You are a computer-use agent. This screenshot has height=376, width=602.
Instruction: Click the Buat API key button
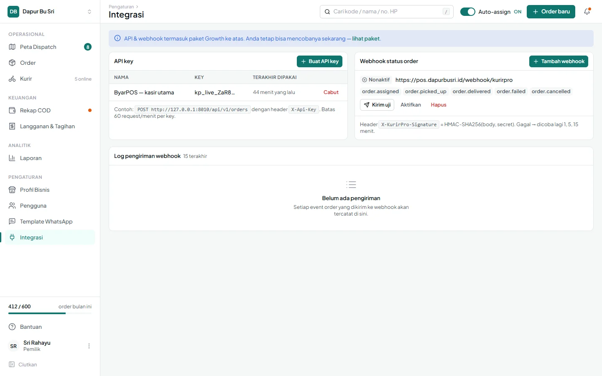pyautogui.click(x=319, y=61)
